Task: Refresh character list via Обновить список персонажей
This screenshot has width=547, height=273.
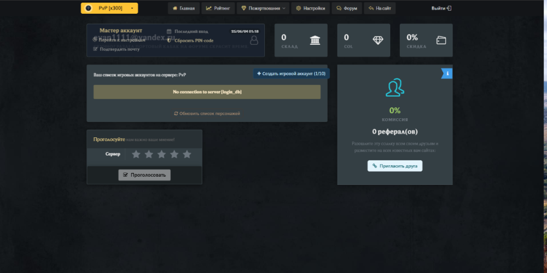Action: pos(207,113)
